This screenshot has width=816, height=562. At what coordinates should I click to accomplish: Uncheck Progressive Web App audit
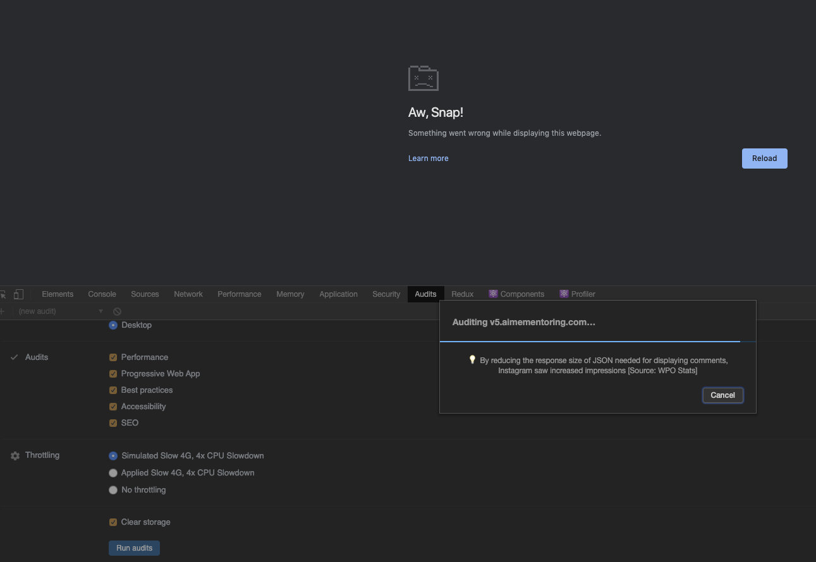(x=113, y=374)
